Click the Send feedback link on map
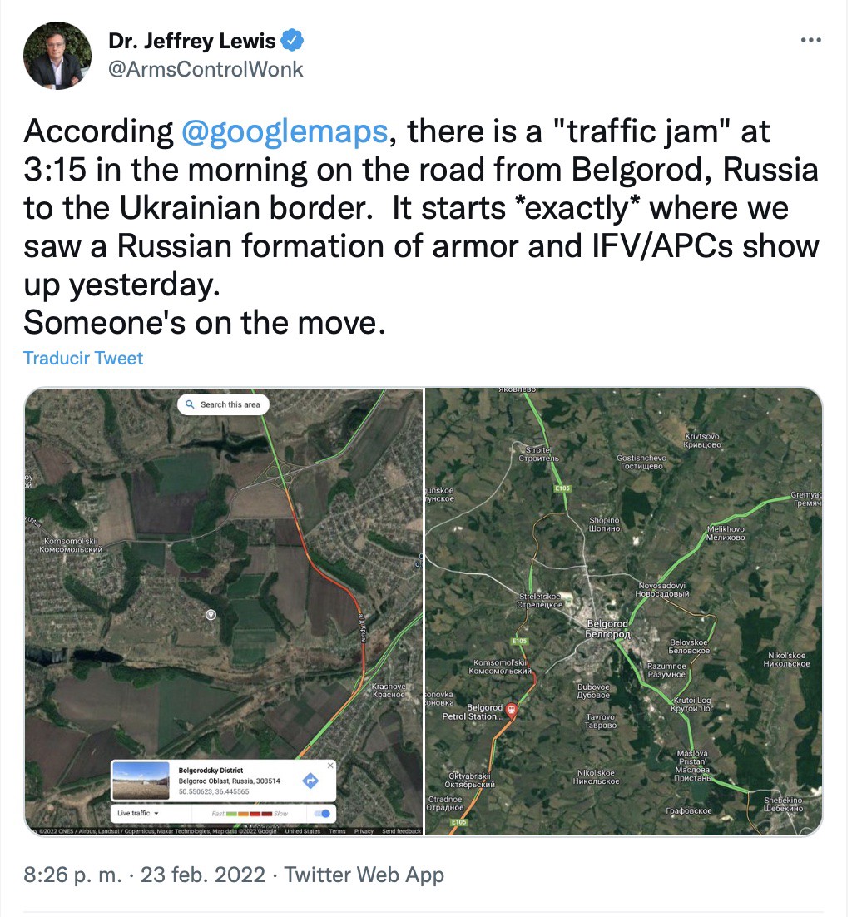The height and width of the screenshot is (917, 852). [401, 831]
